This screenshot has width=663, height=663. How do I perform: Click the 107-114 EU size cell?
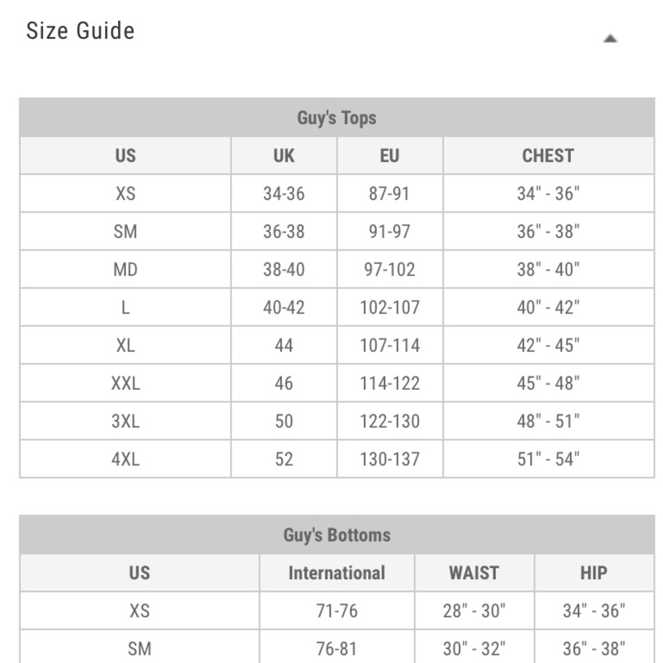pyautogui.click(x=389, y=345)
